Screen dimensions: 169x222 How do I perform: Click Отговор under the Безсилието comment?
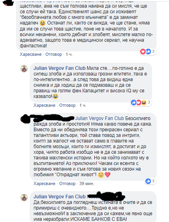[67, 183]
